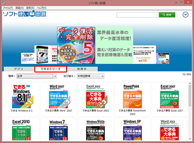Click the ソフト使い放題 logo
Image resolution: width=194 pixels, height=143 pixels.
point(24,14)
